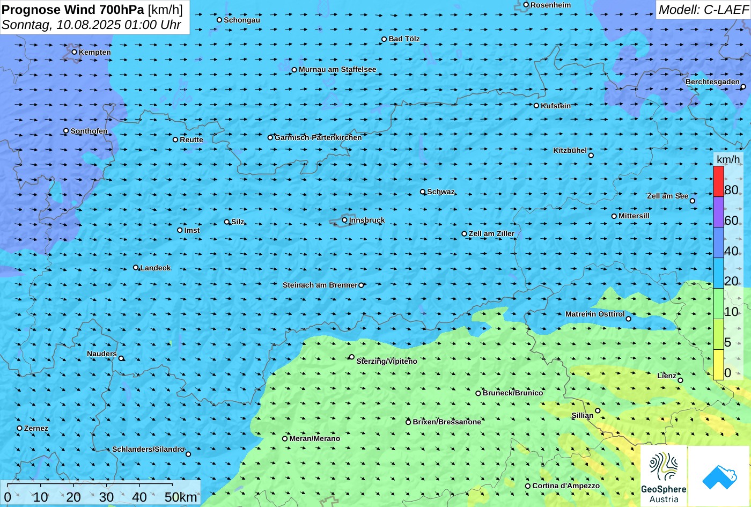Click the medium blue legend band above 40
This screenshot has width=751, height=507.
(718, 243)
